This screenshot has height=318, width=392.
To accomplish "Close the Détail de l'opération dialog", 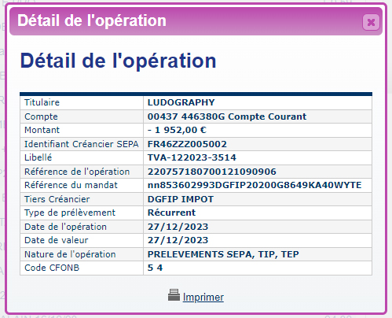I will click(371, 22).
